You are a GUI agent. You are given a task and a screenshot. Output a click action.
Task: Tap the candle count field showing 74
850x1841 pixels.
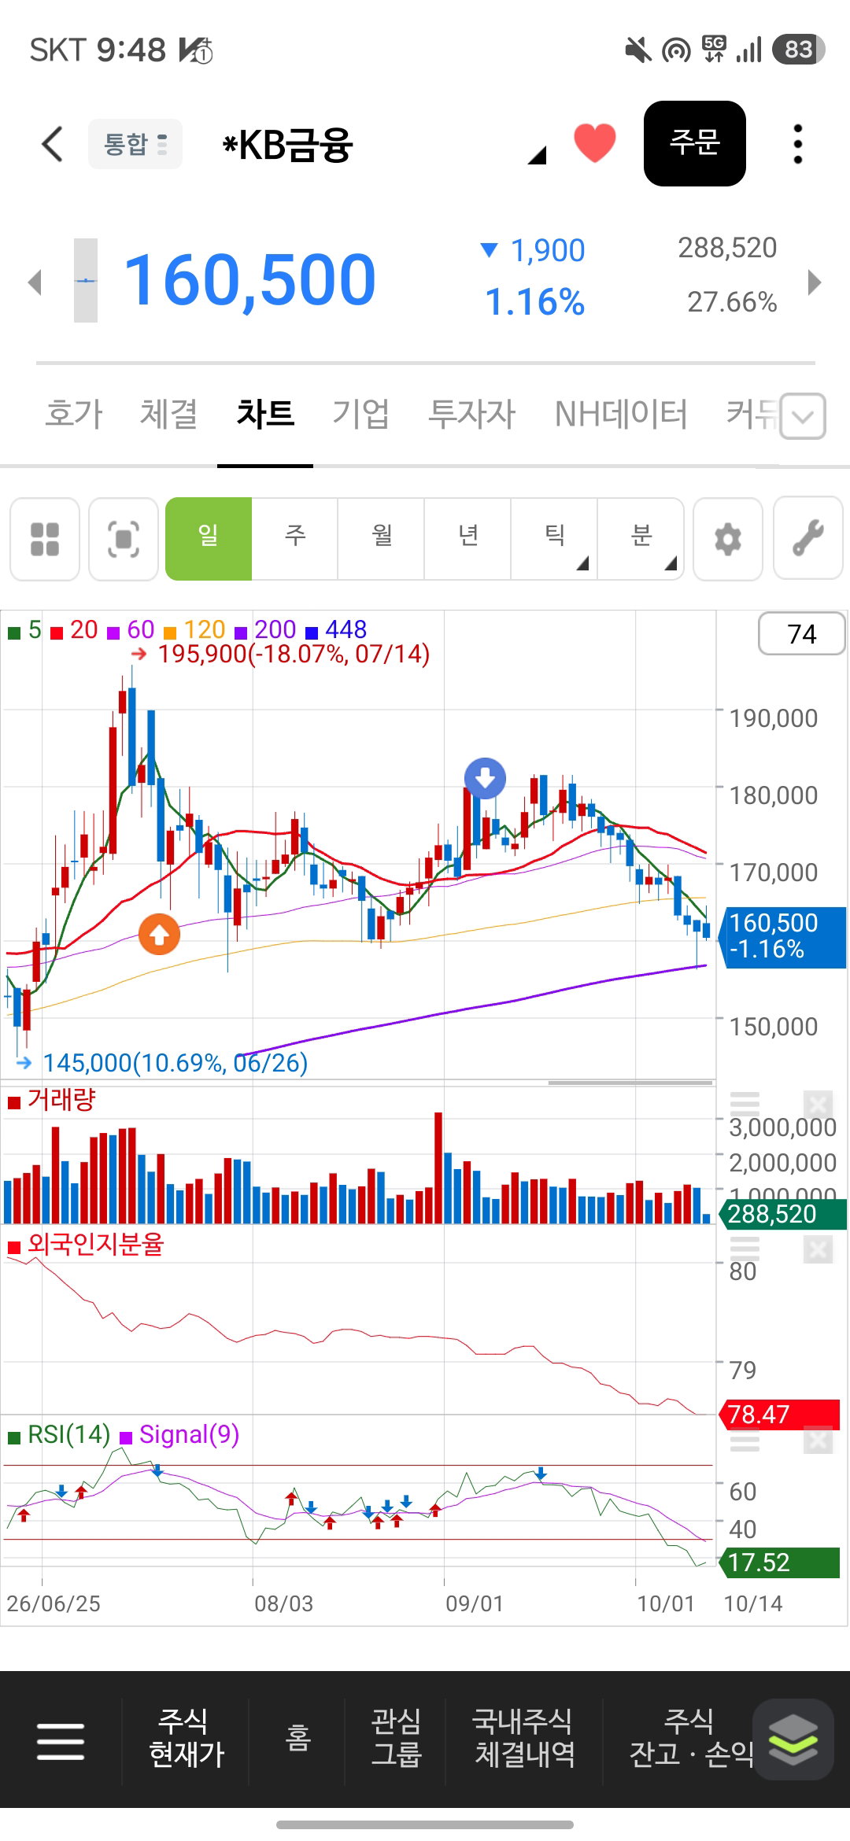802,634
